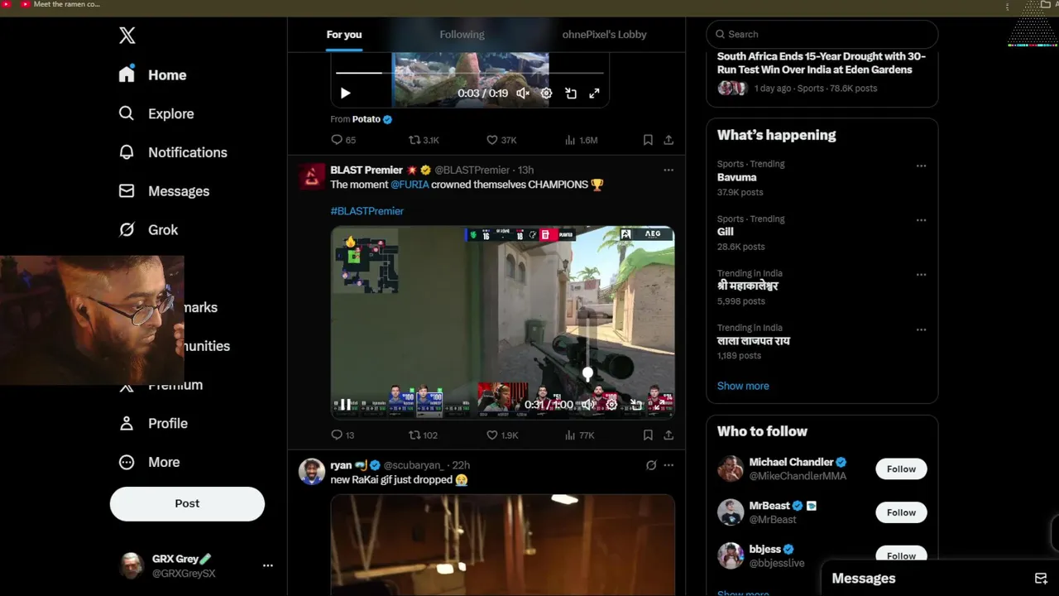Open options for the श्री महाकालेश्वर trend

(x=921, y=275)
